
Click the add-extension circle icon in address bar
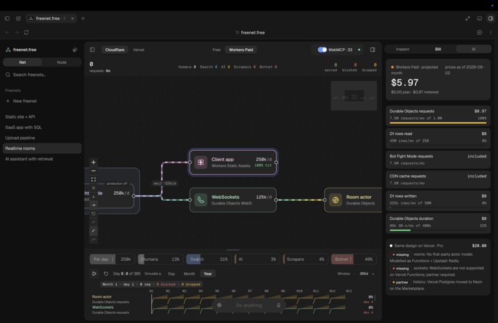point(479,32)
